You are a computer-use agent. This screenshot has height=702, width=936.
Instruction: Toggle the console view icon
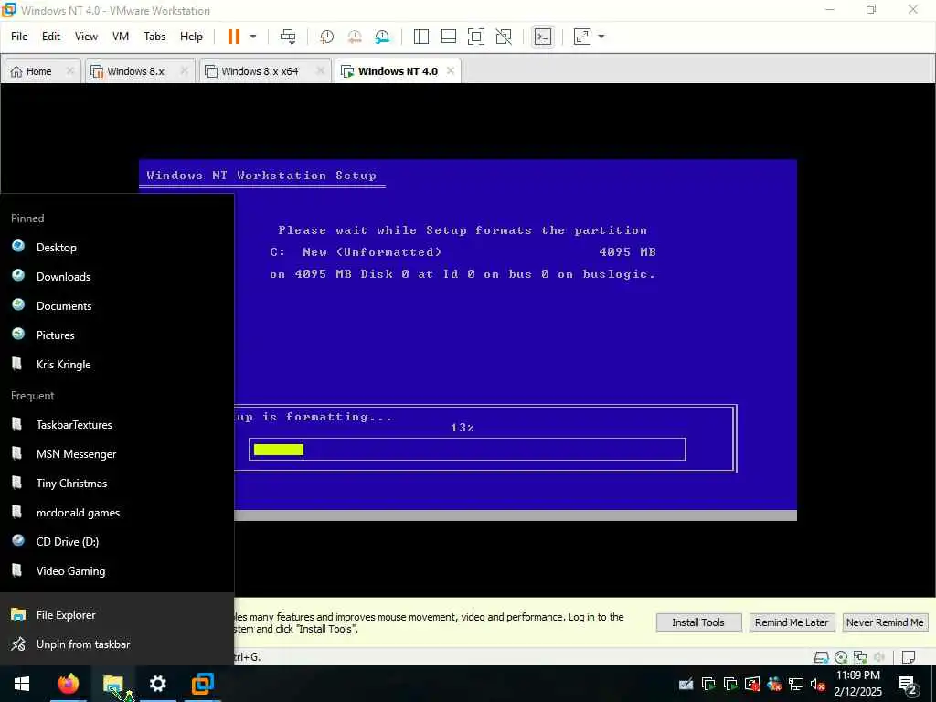point(543,37)
